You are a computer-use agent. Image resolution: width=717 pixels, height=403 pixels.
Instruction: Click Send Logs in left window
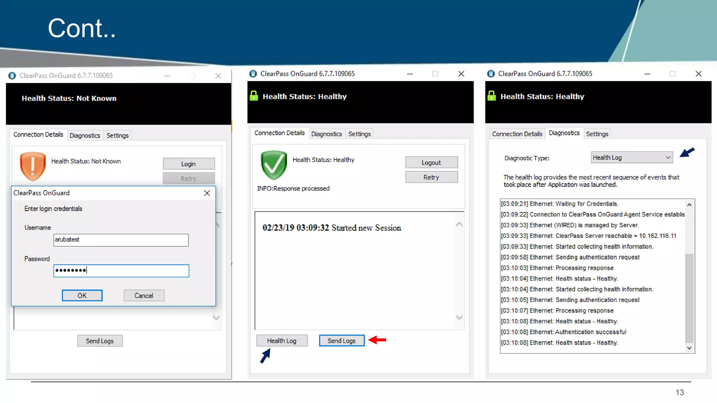pyautogui.click(x=100, y=341)
